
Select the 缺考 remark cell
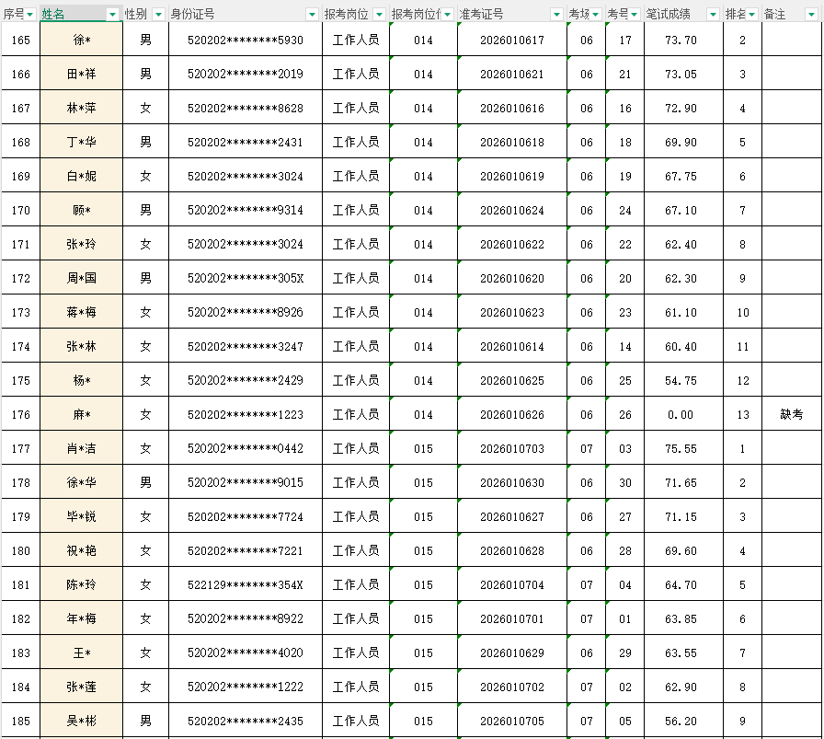[x=791, y=415]
